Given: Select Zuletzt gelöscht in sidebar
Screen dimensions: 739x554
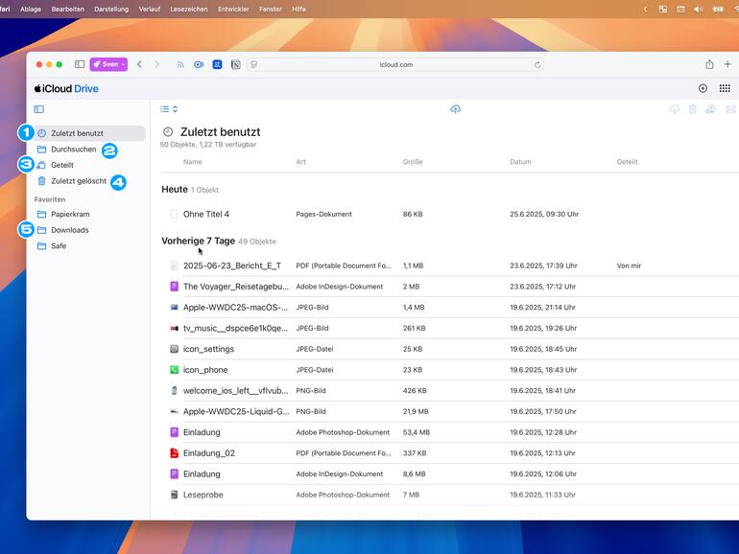Looking at the screenshot, I should 78,180.
